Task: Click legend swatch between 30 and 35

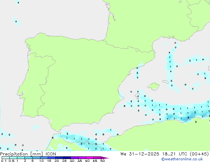Action: tap(75, 158)
